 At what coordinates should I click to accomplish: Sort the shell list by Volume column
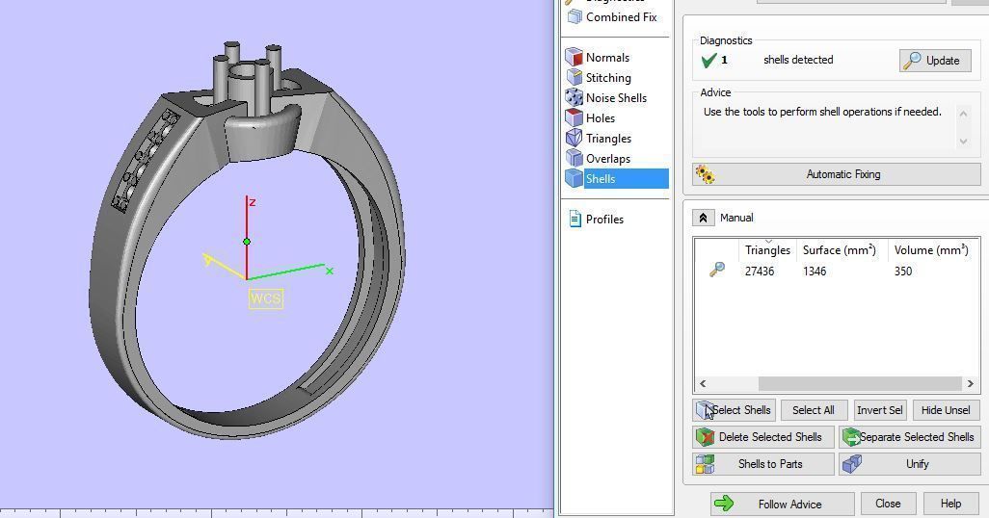[x=931, y=250]
